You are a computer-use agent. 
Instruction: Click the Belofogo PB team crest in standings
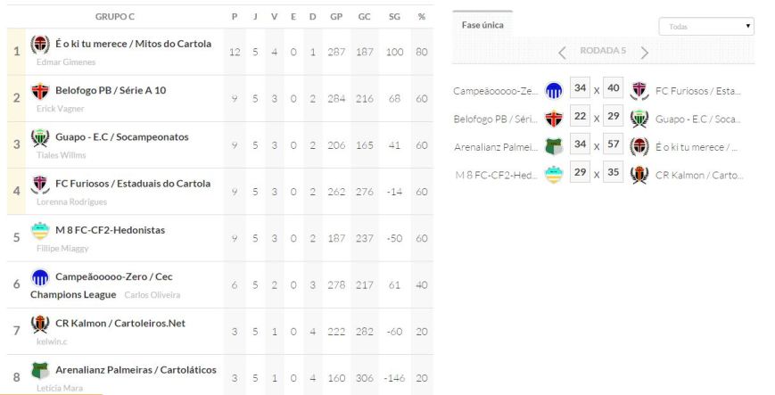(x=40, y=91)
